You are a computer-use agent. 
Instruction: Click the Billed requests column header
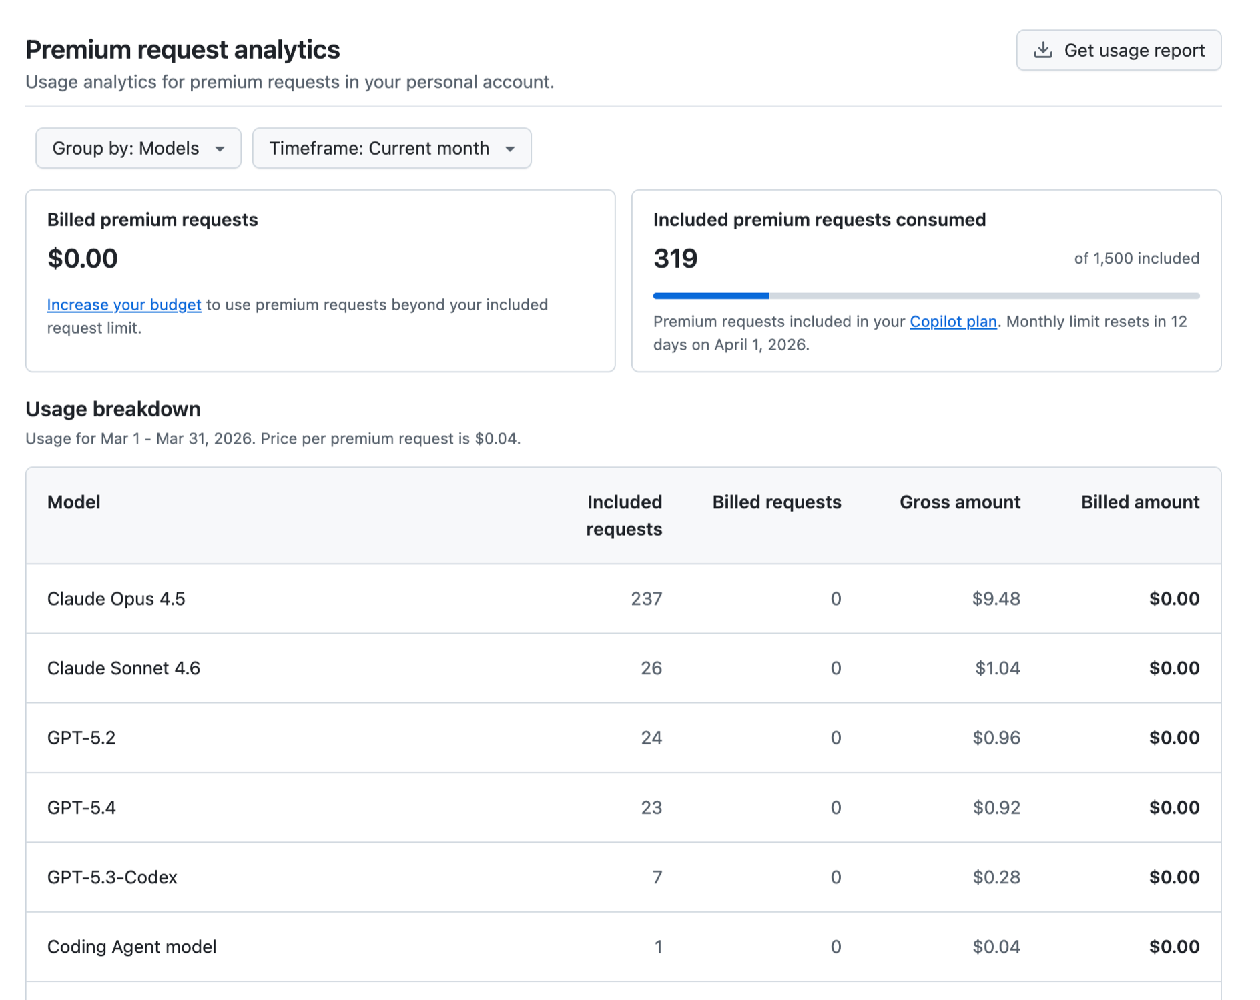point(776,502)
